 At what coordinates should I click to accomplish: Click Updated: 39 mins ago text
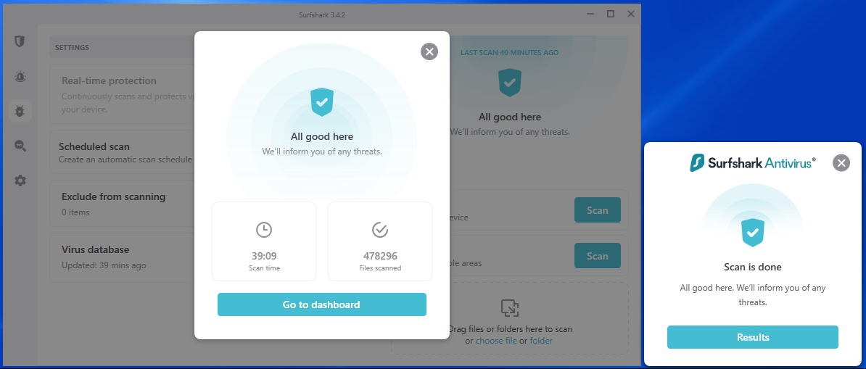pyautogui.click(x=104, y=265)
